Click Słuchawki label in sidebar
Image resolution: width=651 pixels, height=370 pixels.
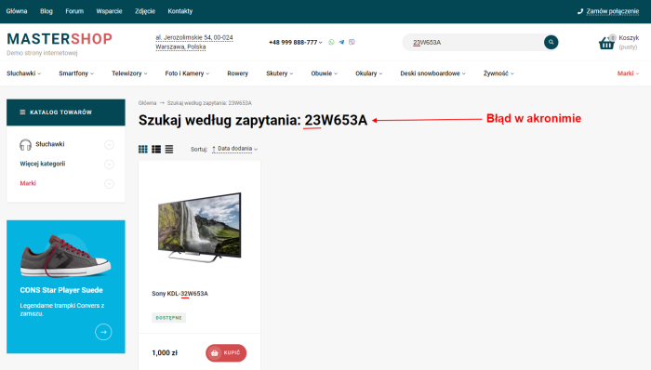[x=50, y=144]
